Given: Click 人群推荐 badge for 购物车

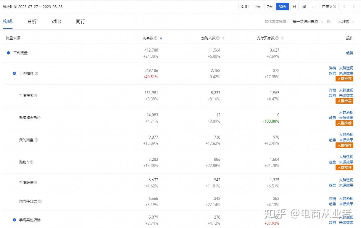Looking at the screenshot, I should click(344, 167).
